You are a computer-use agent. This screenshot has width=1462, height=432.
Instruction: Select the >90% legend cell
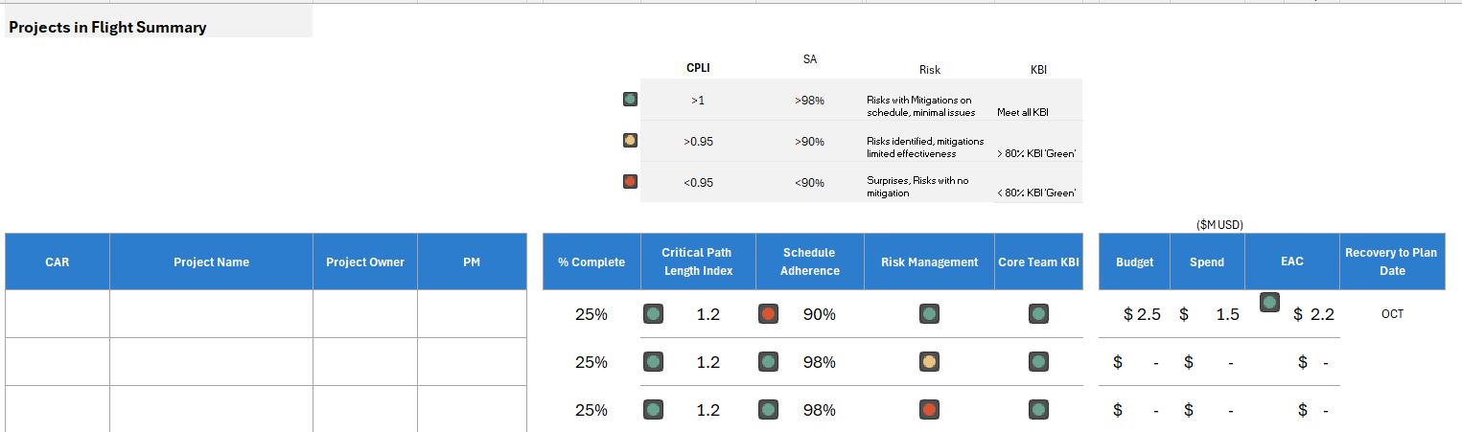(x=810, y=141)
